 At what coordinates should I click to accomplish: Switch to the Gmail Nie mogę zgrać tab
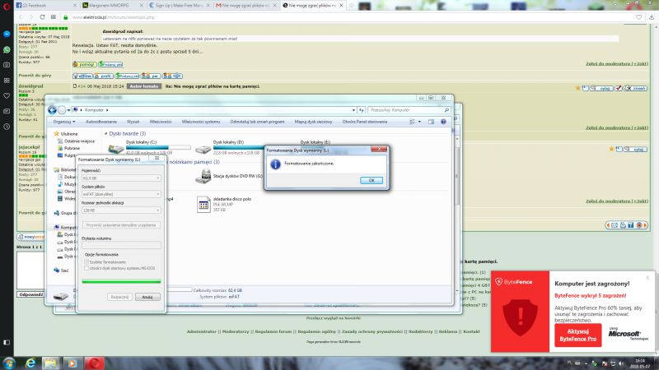[245, 6]
